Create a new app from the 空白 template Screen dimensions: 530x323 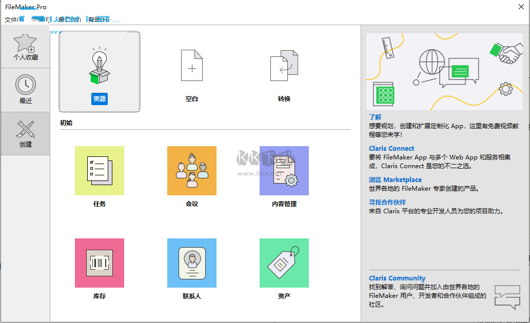(x=191, y=72)
